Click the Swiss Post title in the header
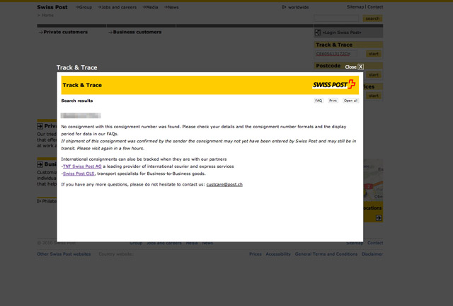The width and height of the screenshot is (453, 306). (x=52, y=7)
